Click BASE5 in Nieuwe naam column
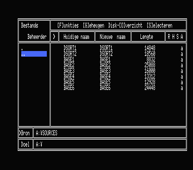 [x=105, y=82]
